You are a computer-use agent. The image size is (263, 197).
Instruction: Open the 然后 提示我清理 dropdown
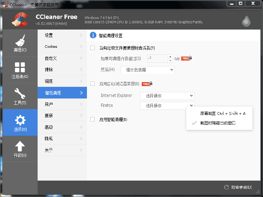point(148,70)
